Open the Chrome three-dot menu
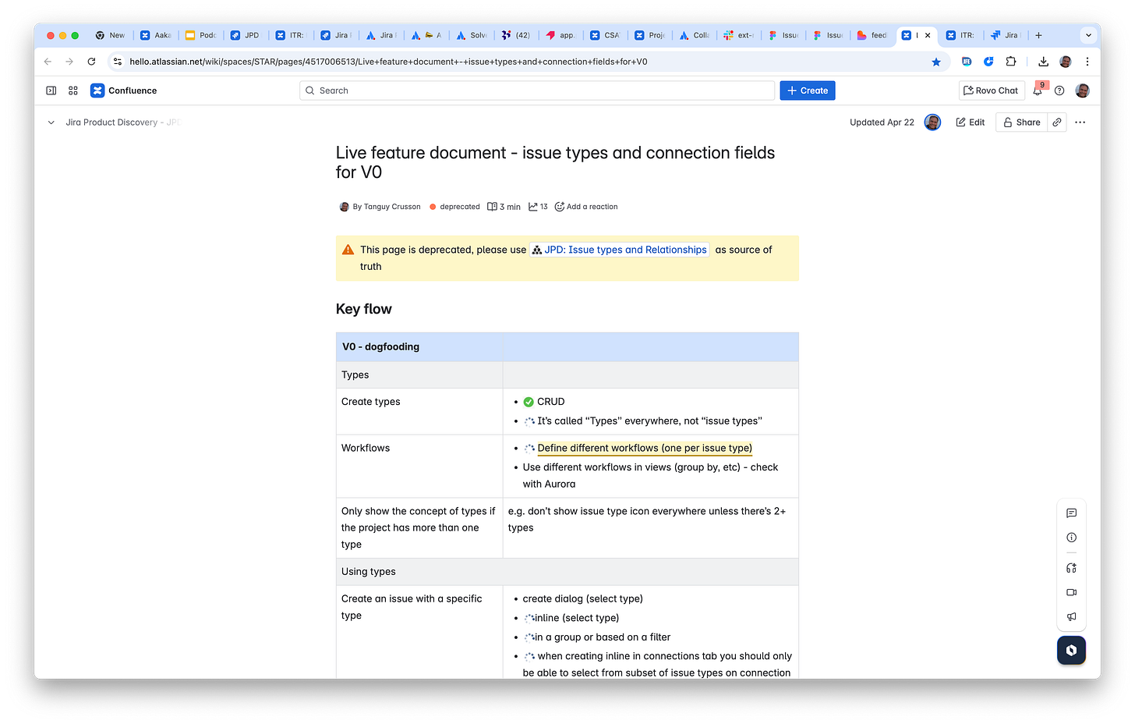The width and height of the screenshot is (1135, 724). [x=1087, y=62]
